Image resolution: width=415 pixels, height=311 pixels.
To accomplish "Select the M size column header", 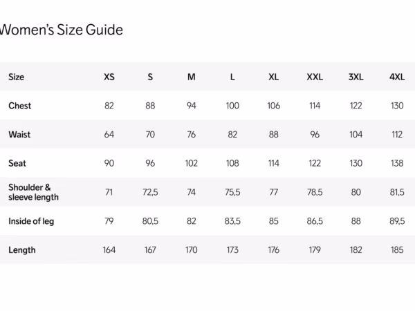I will click(x=192, y=77).
